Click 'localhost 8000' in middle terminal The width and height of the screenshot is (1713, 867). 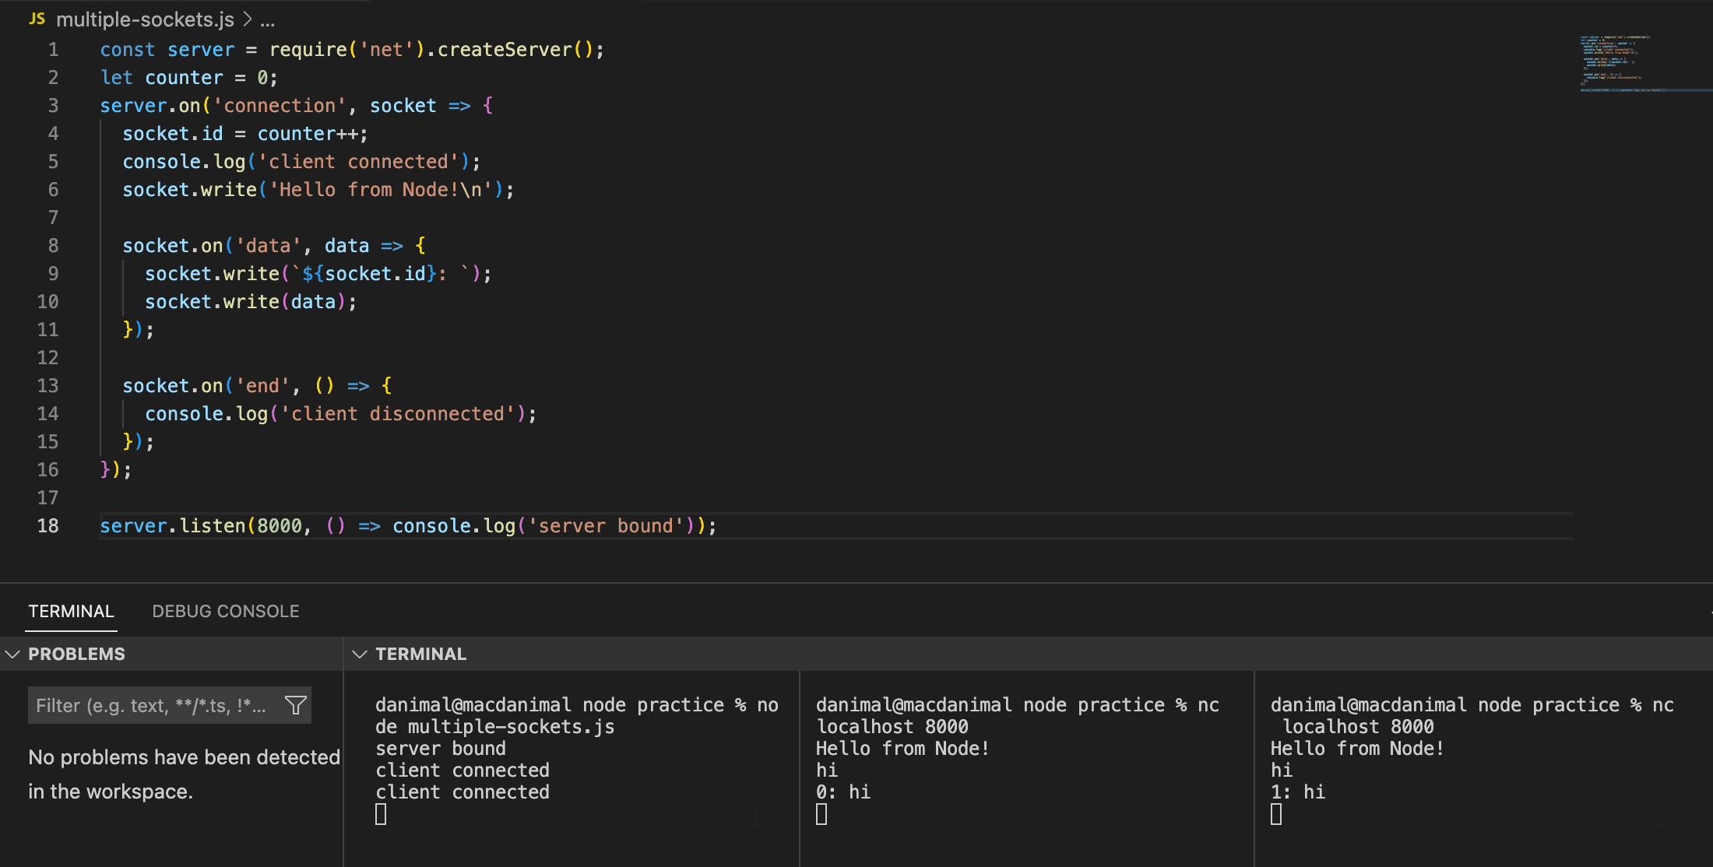[892, 727]
